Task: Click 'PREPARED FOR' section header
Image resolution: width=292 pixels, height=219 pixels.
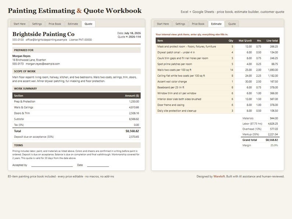Action: pyautogui.click(x=76, y=50)
